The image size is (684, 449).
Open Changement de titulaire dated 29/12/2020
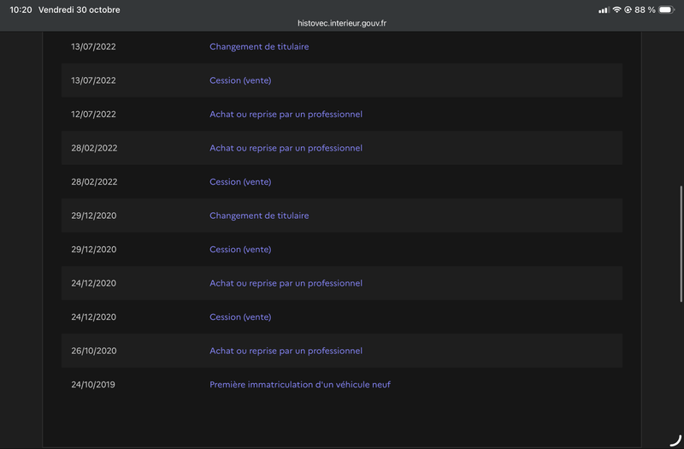[259, 216]
